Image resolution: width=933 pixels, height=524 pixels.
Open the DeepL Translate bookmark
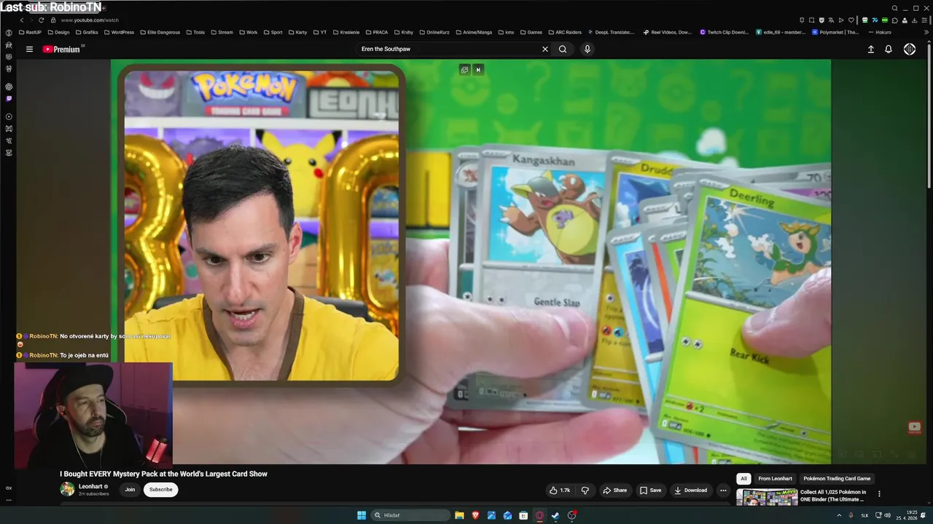pyautogui.click(x=611, y=32)
